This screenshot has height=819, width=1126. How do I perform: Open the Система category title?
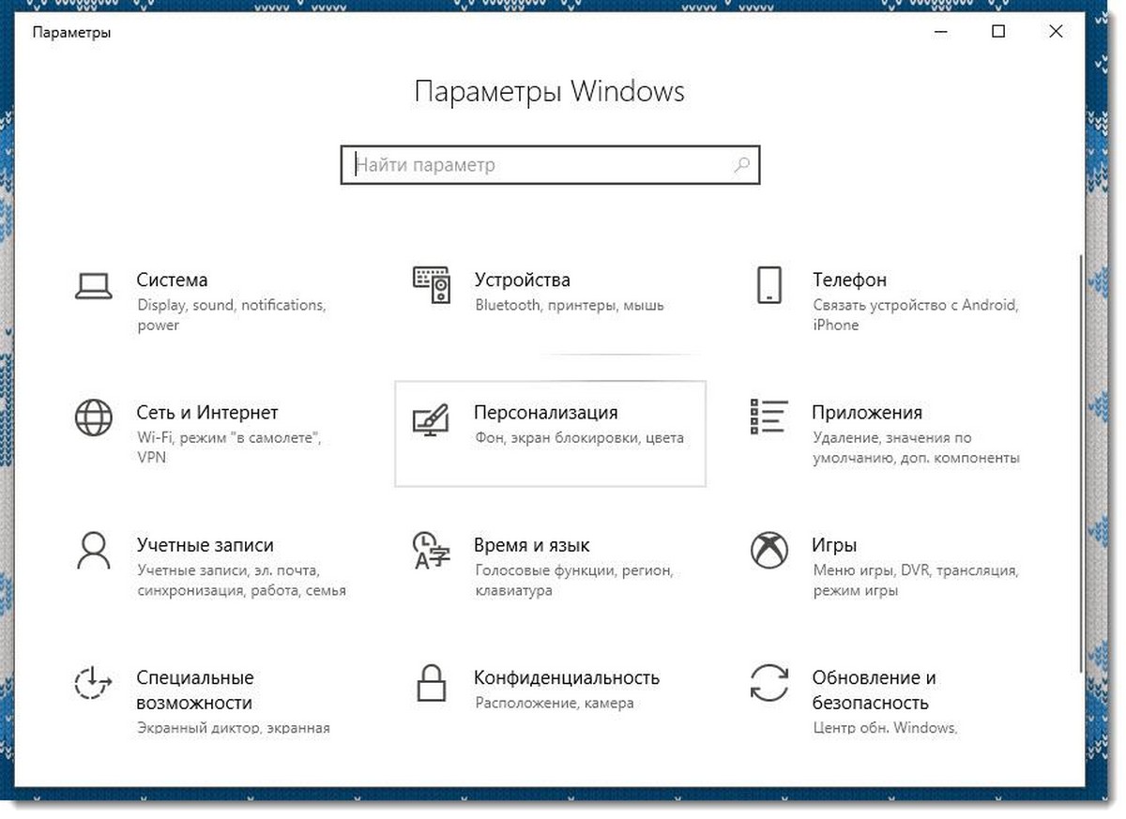[172, 280]
